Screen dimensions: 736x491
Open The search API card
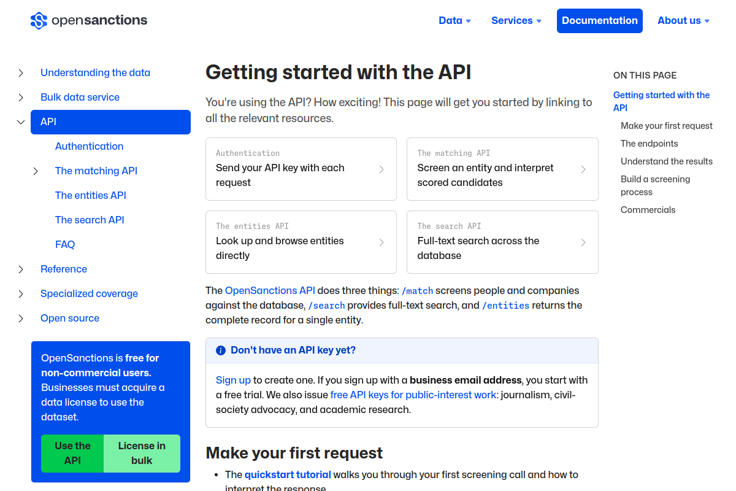502,242
